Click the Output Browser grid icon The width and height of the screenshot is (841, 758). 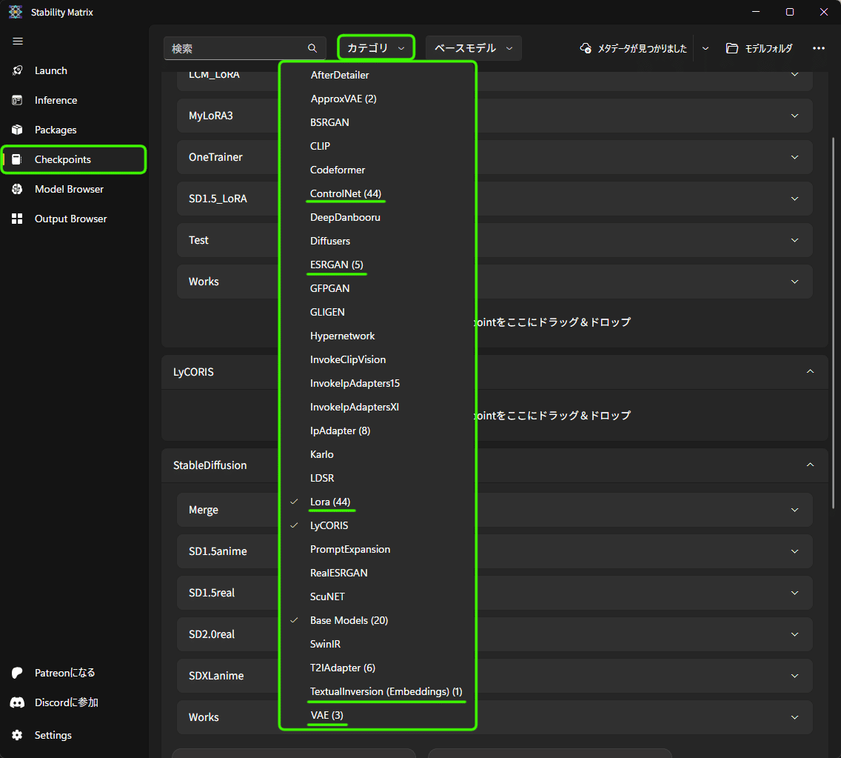(17, 219)
